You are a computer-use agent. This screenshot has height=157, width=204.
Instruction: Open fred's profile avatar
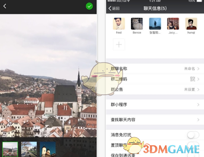click(x=119, y=24)
